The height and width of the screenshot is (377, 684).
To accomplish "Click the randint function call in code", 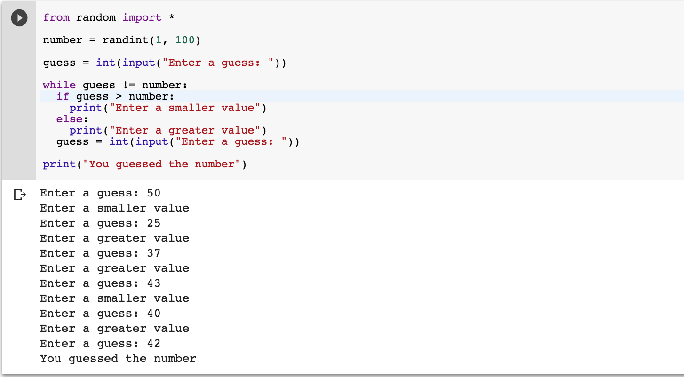I will 128,40.
